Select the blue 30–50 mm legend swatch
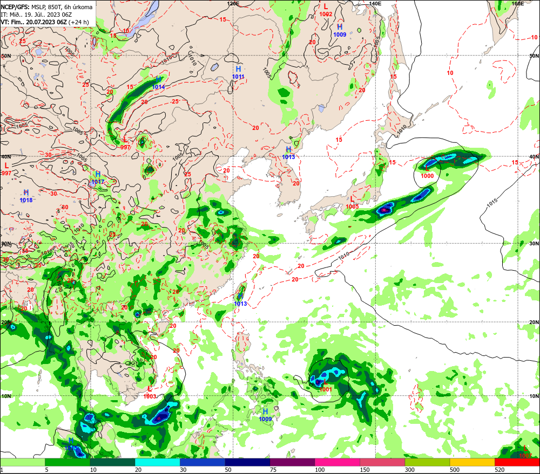Image resolution: width=540 pixels, height=474 pixels. point(202,462)
